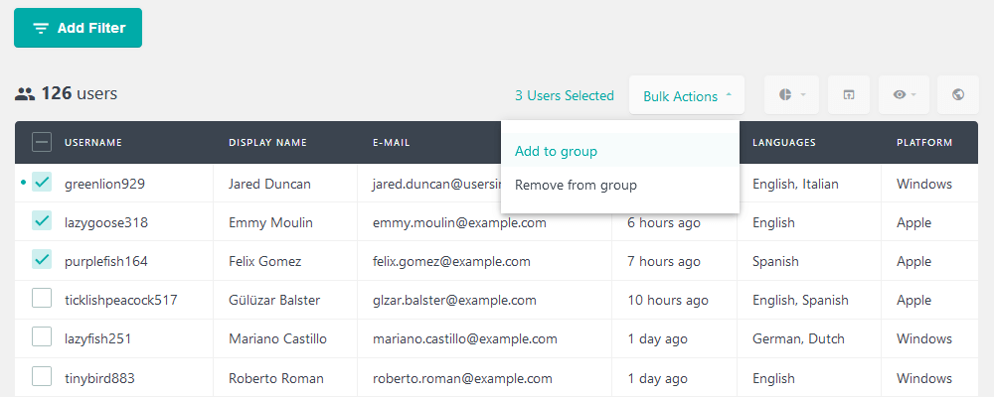Select username greenlion929
The height and width of the screenshot is (397, 994).
click(x=104, y=185)
